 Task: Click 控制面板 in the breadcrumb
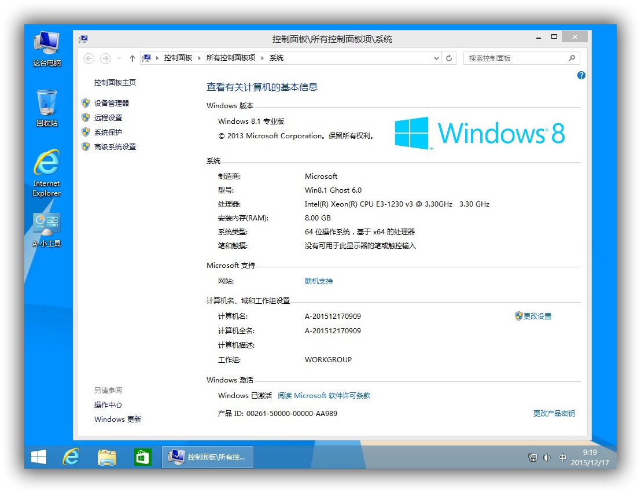178,58
